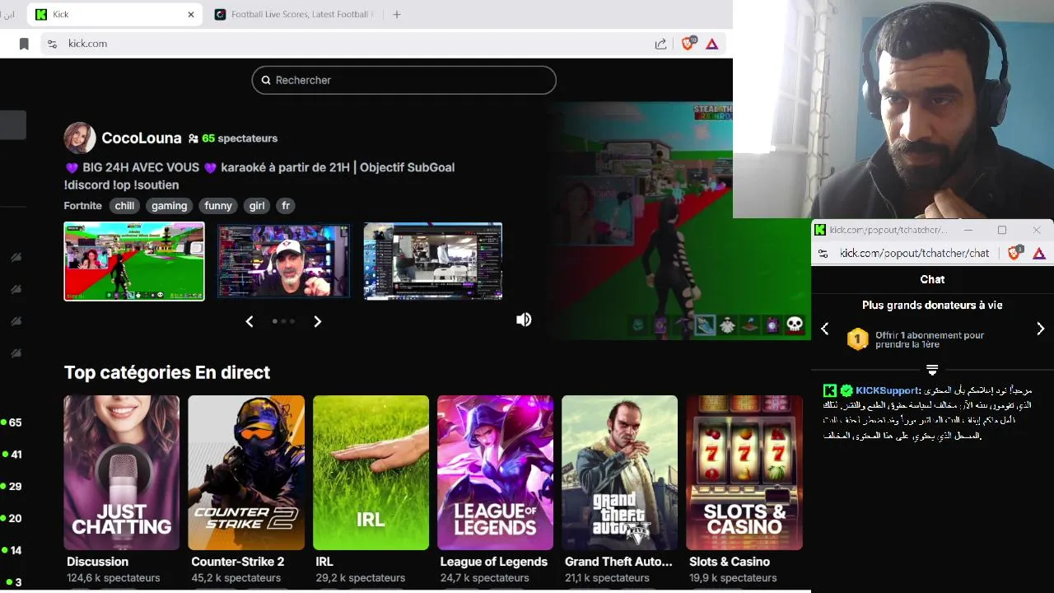Focus the Rechercher search field
This screenshot has height=593, width=1054.
404,80
